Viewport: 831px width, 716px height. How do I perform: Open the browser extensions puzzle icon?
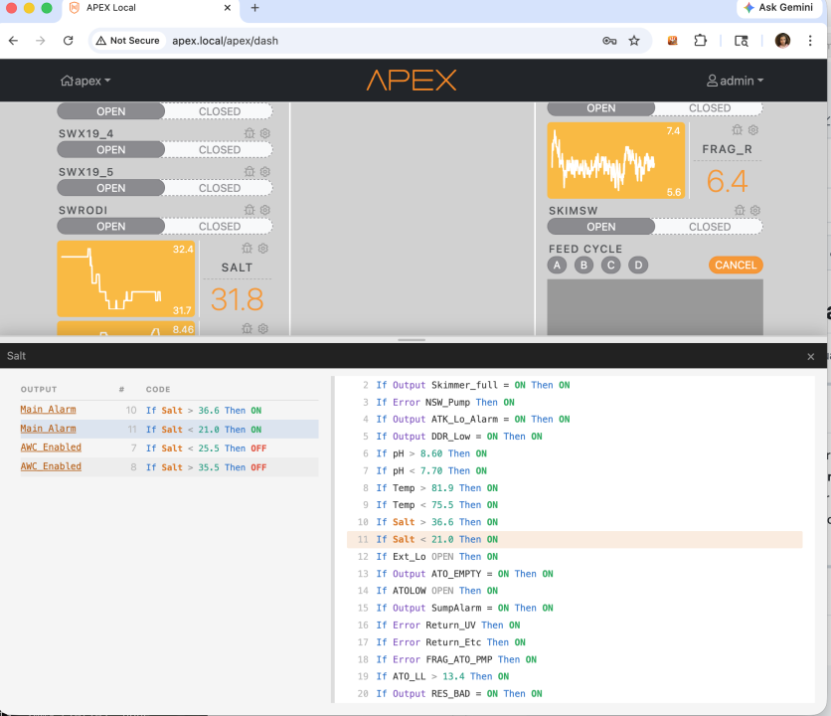701,41
